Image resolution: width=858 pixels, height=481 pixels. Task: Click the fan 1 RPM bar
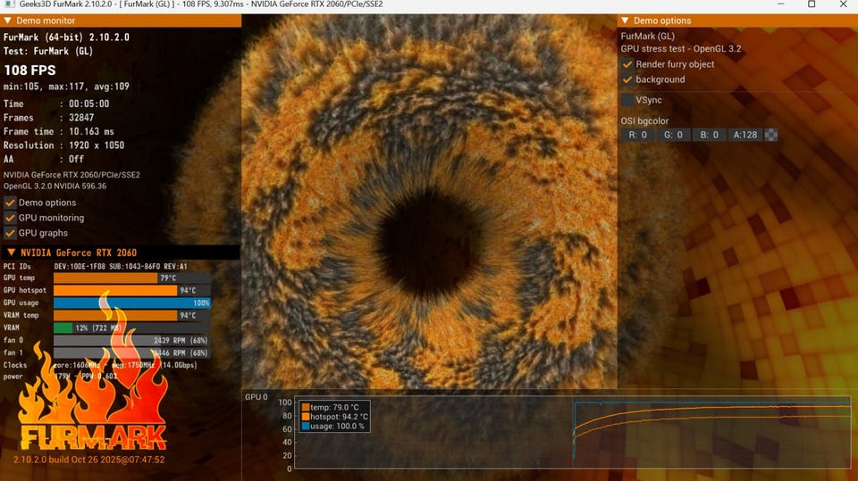tap(132, 352)
